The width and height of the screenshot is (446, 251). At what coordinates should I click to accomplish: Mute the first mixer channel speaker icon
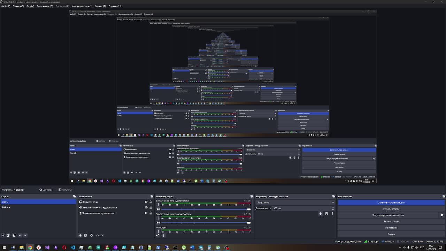[x=158, y=209]
